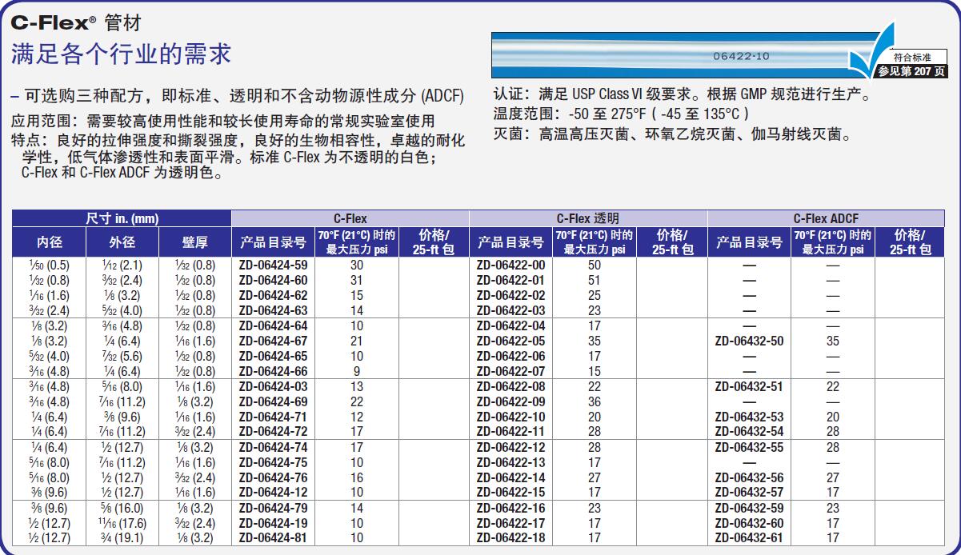
Task: Click catalog number ZD-06422-15
Action: tap(511, 493)
